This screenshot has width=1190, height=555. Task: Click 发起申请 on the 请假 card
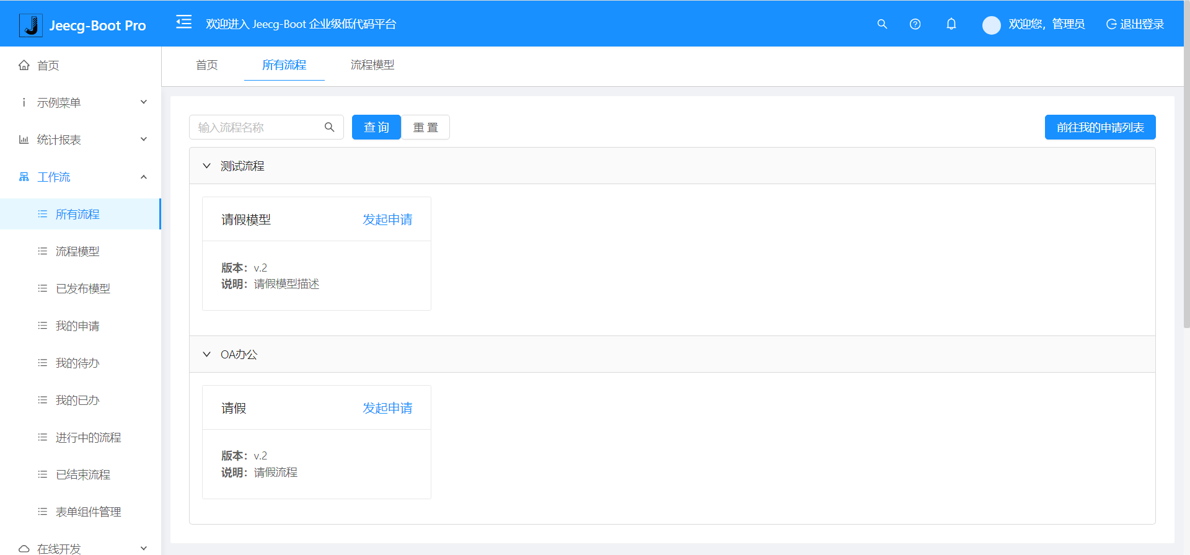[387, 408]
